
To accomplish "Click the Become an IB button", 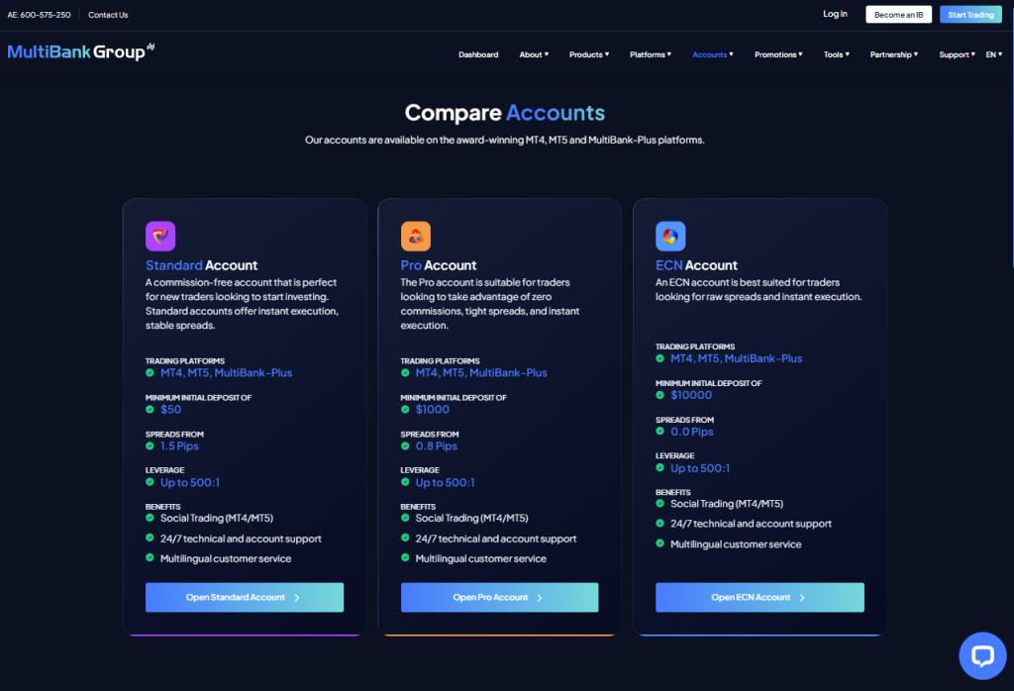I will [898, 14].
